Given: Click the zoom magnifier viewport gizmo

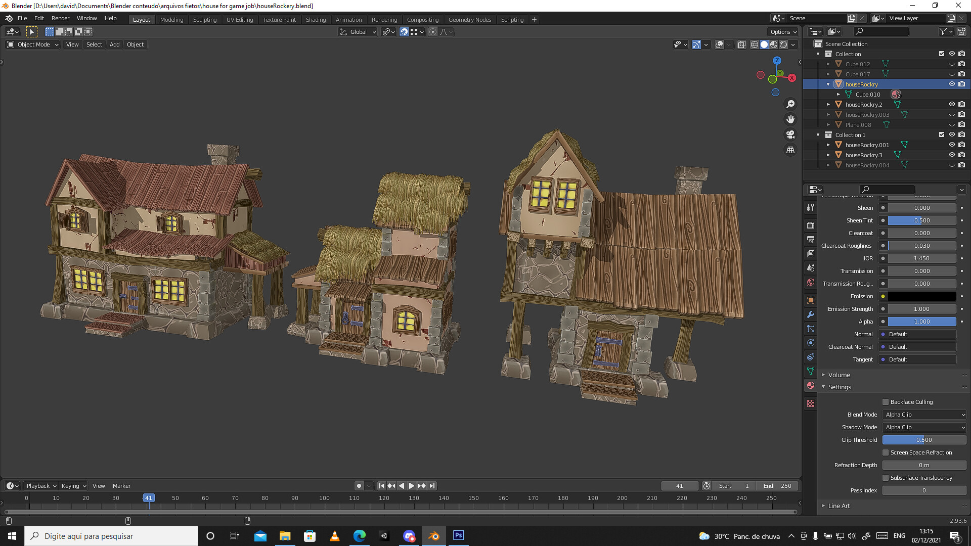Looking at the screenshot, I should (x=790, y=104).
